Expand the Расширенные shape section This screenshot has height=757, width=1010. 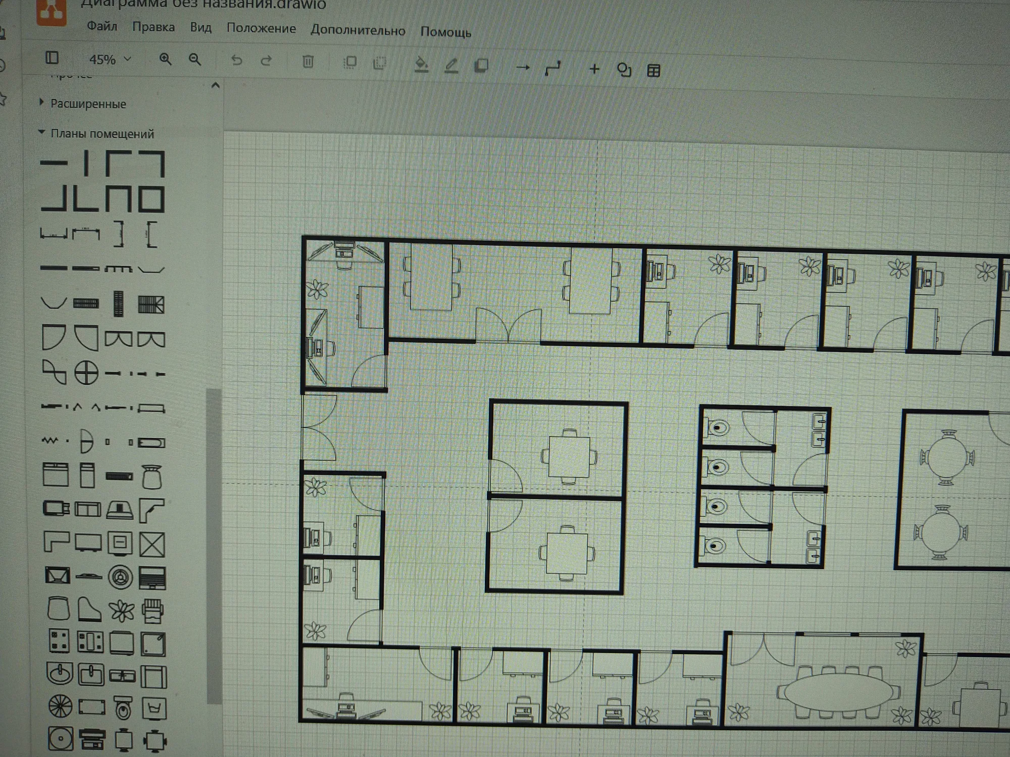(x=88, y=104)
